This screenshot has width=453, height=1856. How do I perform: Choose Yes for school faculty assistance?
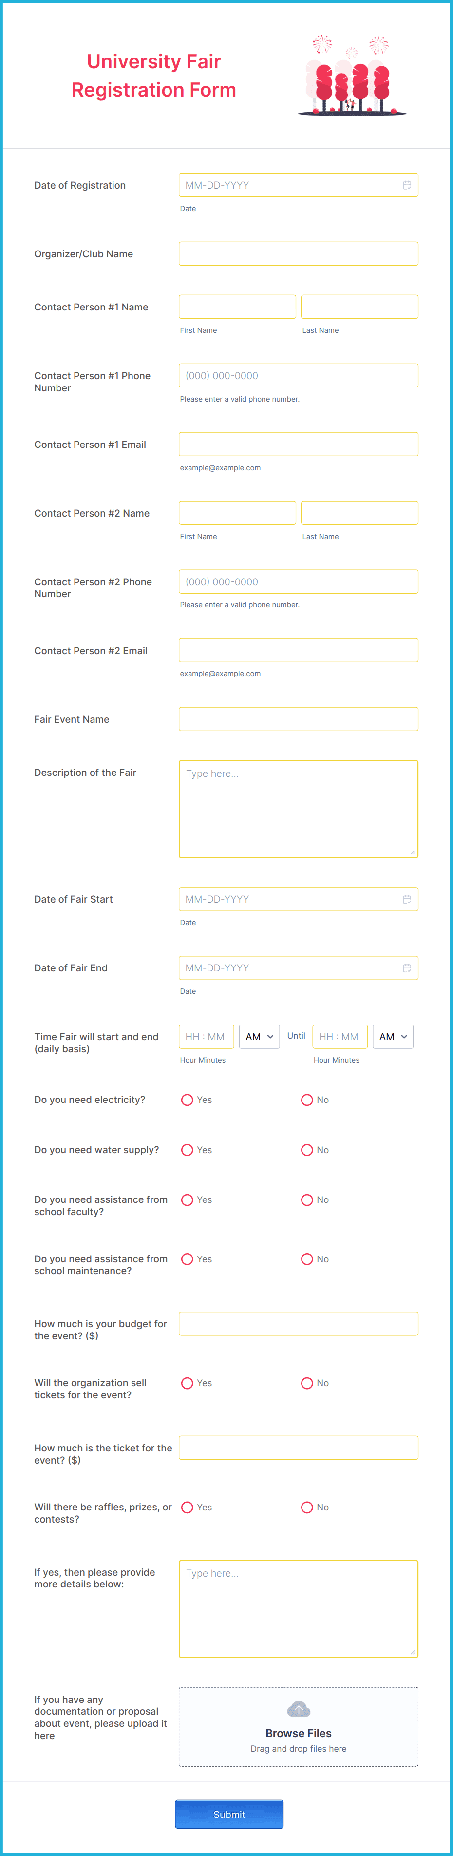(187, 1199)
